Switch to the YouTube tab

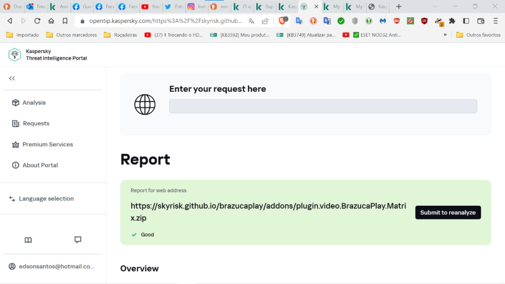click(150, 7)
